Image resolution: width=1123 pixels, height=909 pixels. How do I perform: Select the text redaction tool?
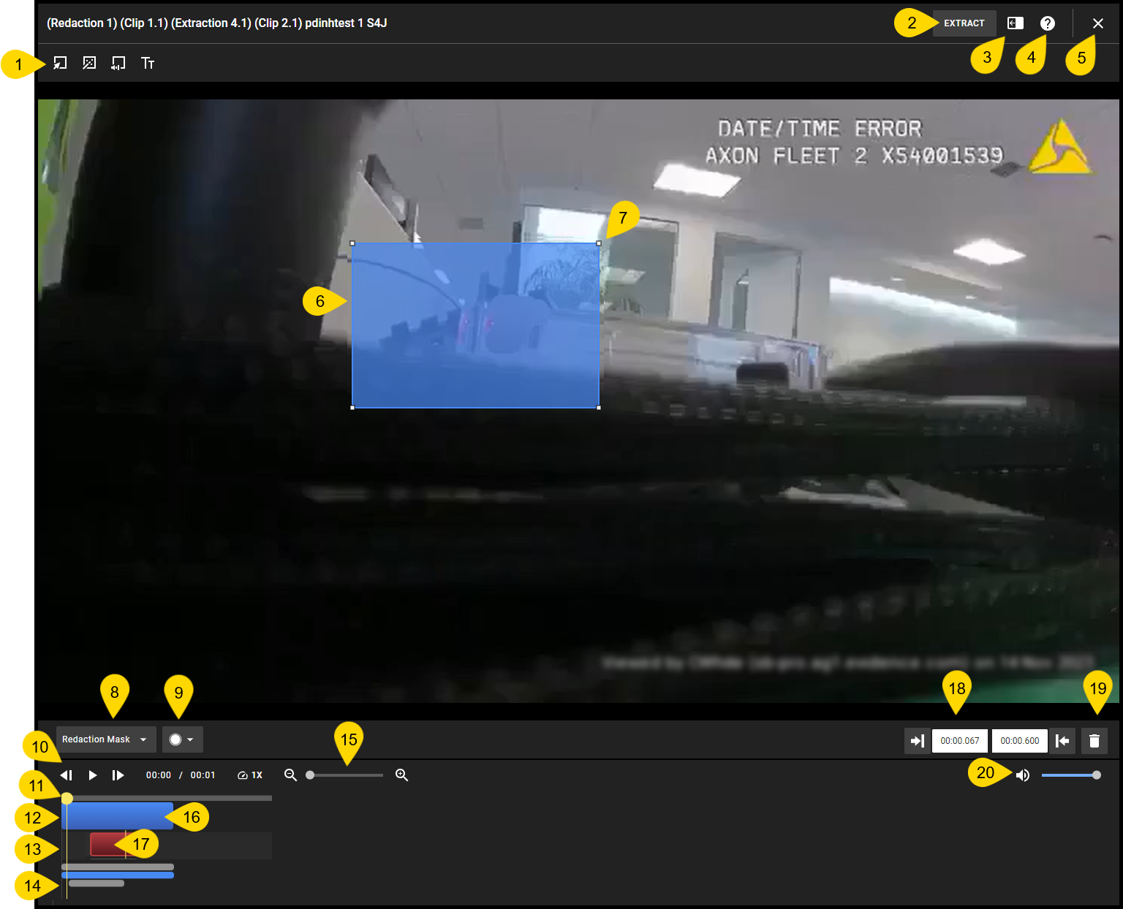[x=148, y=63]
